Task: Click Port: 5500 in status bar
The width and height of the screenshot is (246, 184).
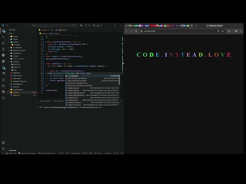Action: pyautogui.click(x=88, y=153)
